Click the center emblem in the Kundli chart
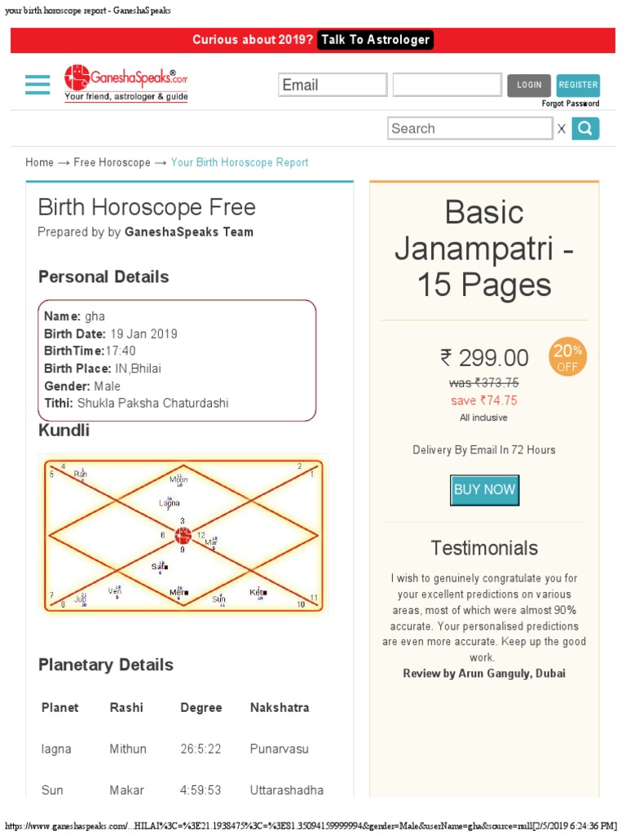 [183, 535]
